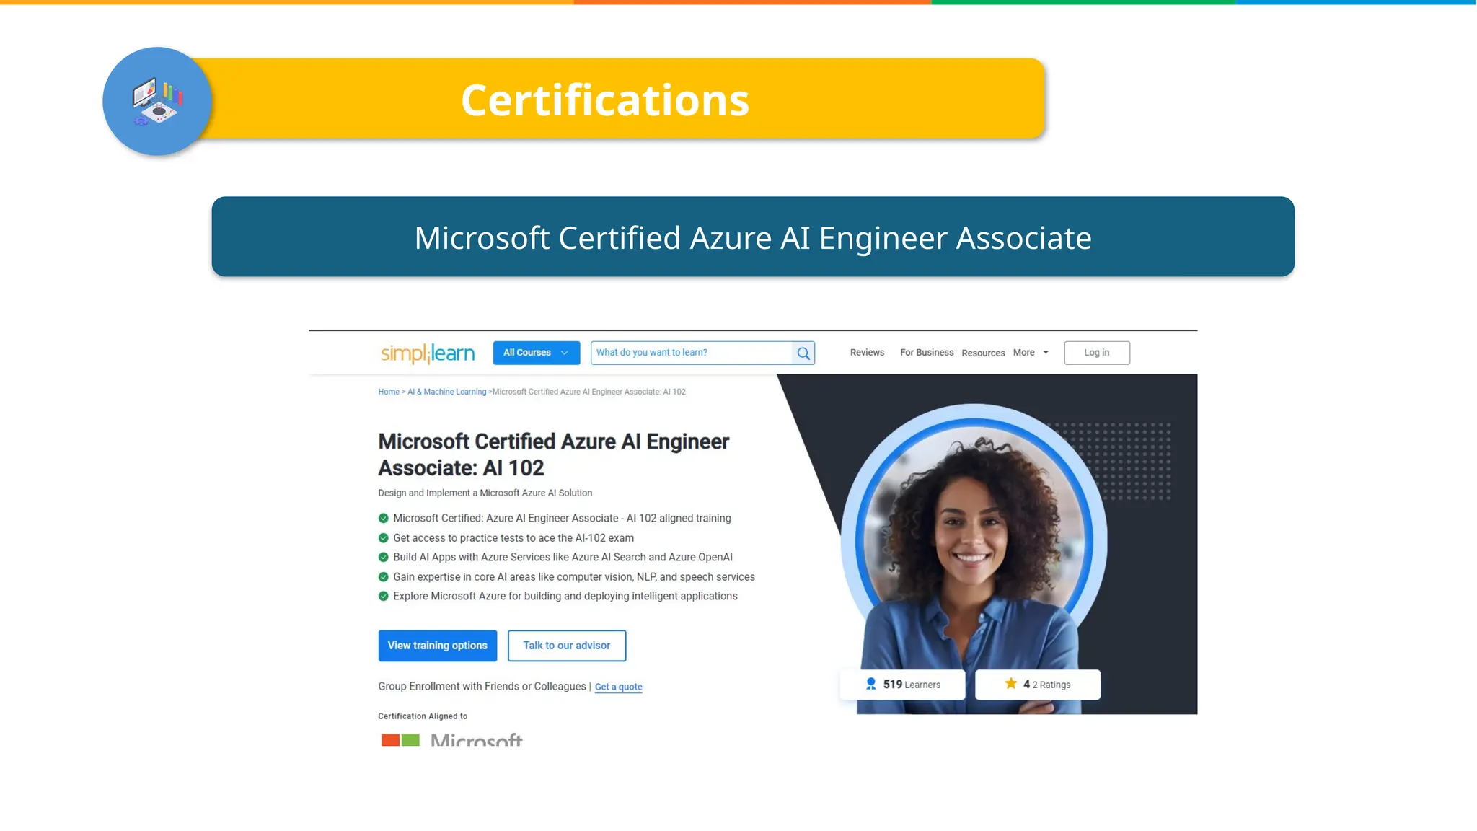Click text 'Get access to practice tests to ace the AI-102 exam'
Screen dimensions: 1477x831
point(513,538)
